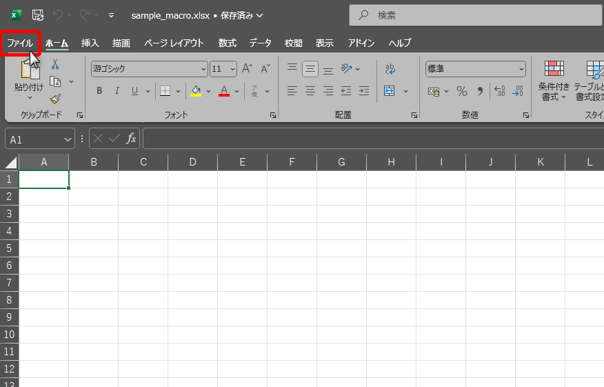
Task: Apply Percent Style number format
Action: [x=462, y=91]
